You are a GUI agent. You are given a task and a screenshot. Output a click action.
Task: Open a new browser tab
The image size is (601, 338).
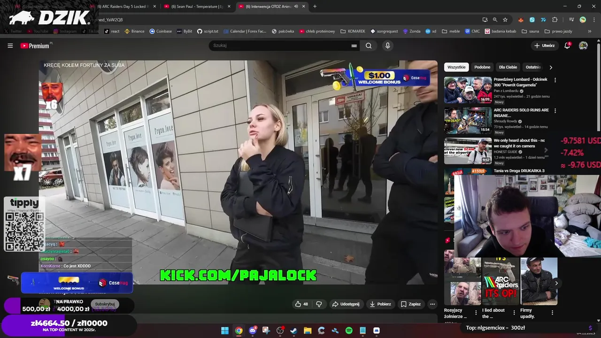(x=315, y=7)
